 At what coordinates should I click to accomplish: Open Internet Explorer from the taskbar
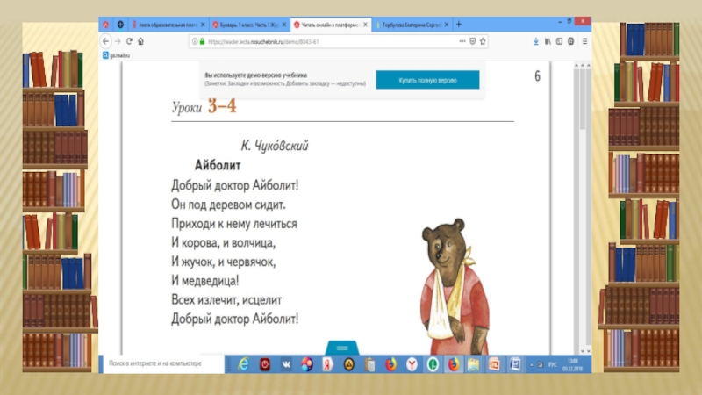(244, 364)
